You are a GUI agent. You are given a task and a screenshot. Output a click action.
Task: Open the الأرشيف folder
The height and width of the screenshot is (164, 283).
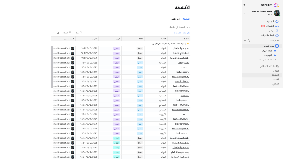click(x=275, y=55)
